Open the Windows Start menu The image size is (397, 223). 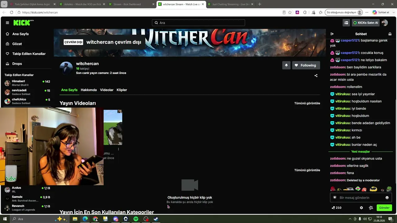(5, 219)
